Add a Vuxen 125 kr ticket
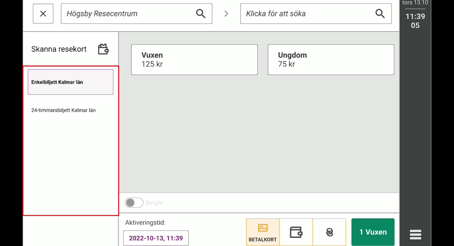Screen dimensions: 454x246 (x=194, y=59)
